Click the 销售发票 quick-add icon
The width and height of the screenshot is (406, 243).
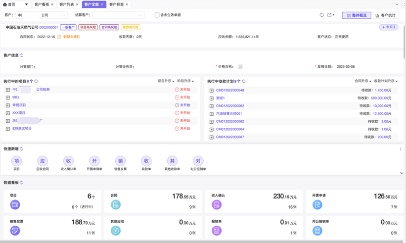pyautogui.click(x=120, y=161)
